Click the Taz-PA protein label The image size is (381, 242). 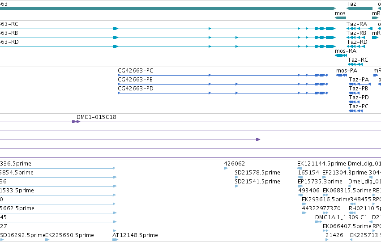(x=359, y=80)
